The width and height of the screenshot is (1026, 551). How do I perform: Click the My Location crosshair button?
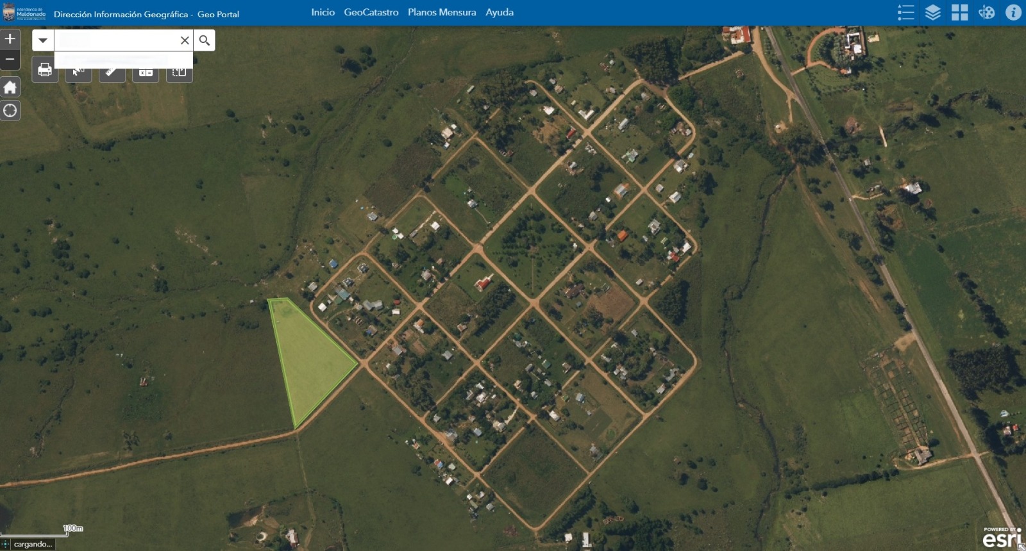(x=10, y=111)
